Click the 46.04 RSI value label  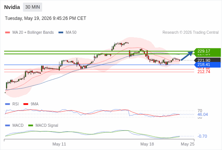point(202,114)
